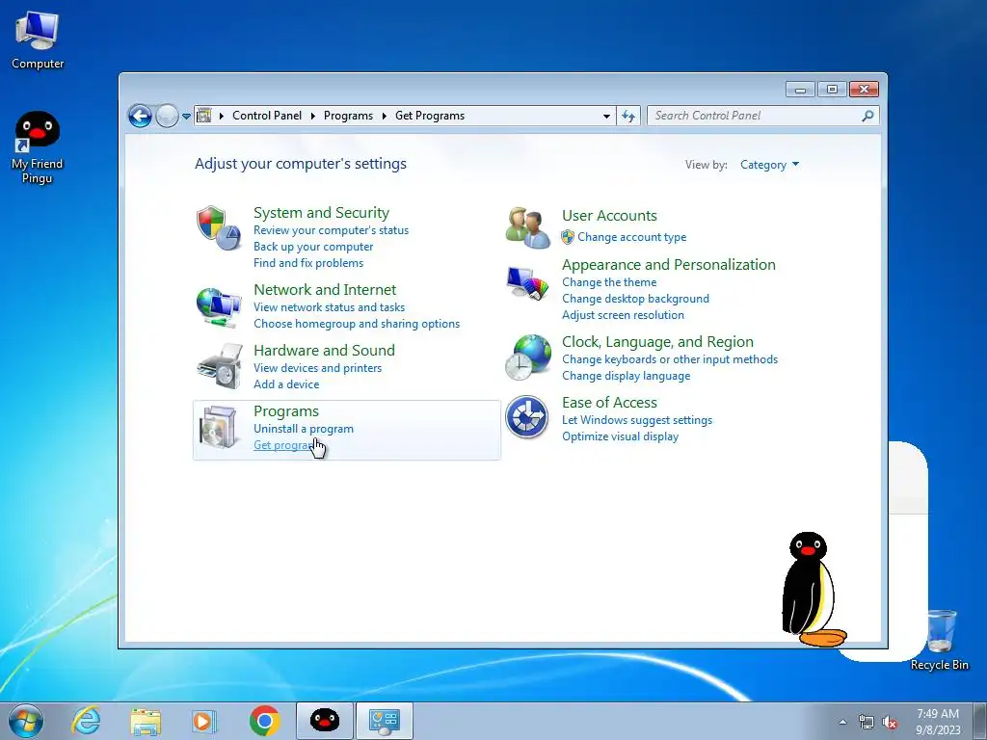
Task: Expand the arrow after Programs breadcrumb
Action: (x=384, y=116)
